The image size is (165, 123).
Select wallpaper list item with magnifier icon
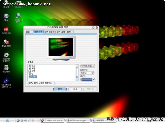click(x=32, y=71)
